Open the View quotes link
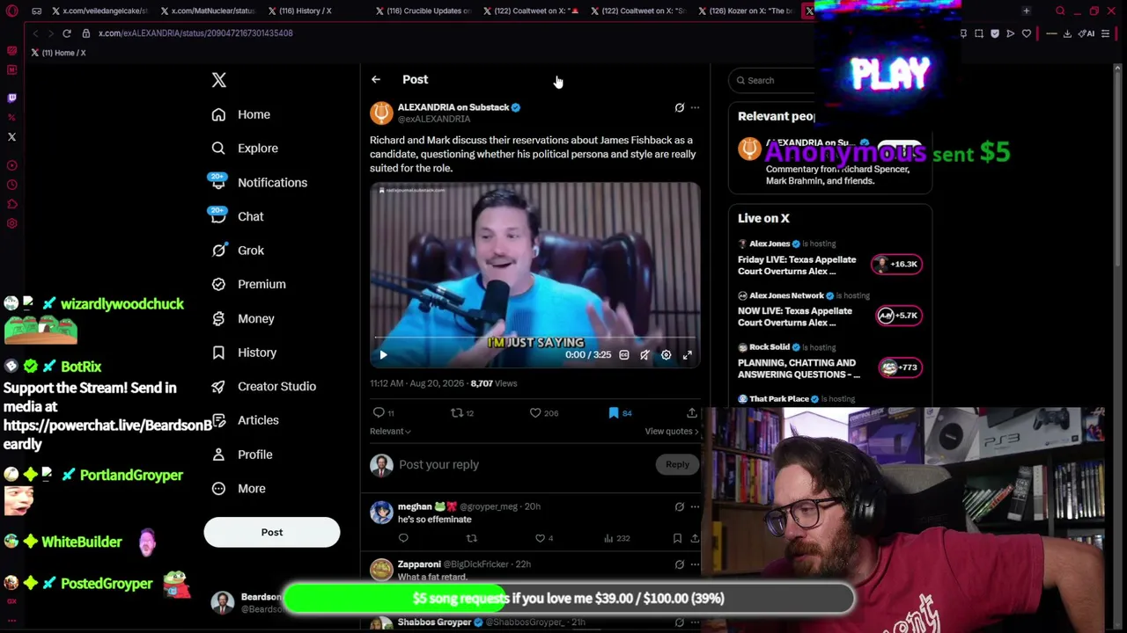Screen dimensions: 1127x633 [672, 432]
